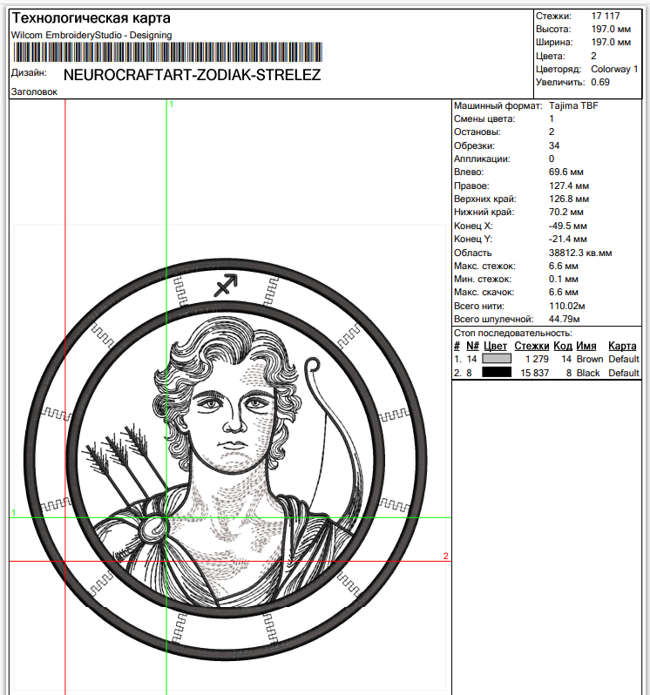Click the area value '38812.3 кв.мм'
Screen dimensions: 650x695
pos(580,253)
